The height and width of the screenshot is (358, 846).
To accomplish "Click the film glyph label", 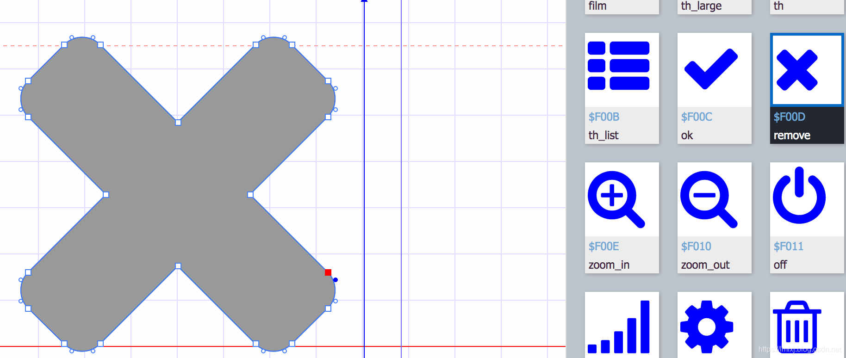I will (x=597, y=6).
